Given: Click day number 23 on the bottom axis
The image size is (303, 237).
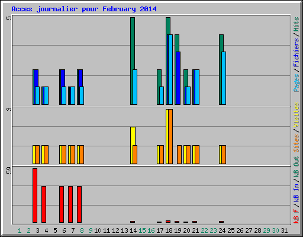Looking at the screenshot, I should [213, 230].
